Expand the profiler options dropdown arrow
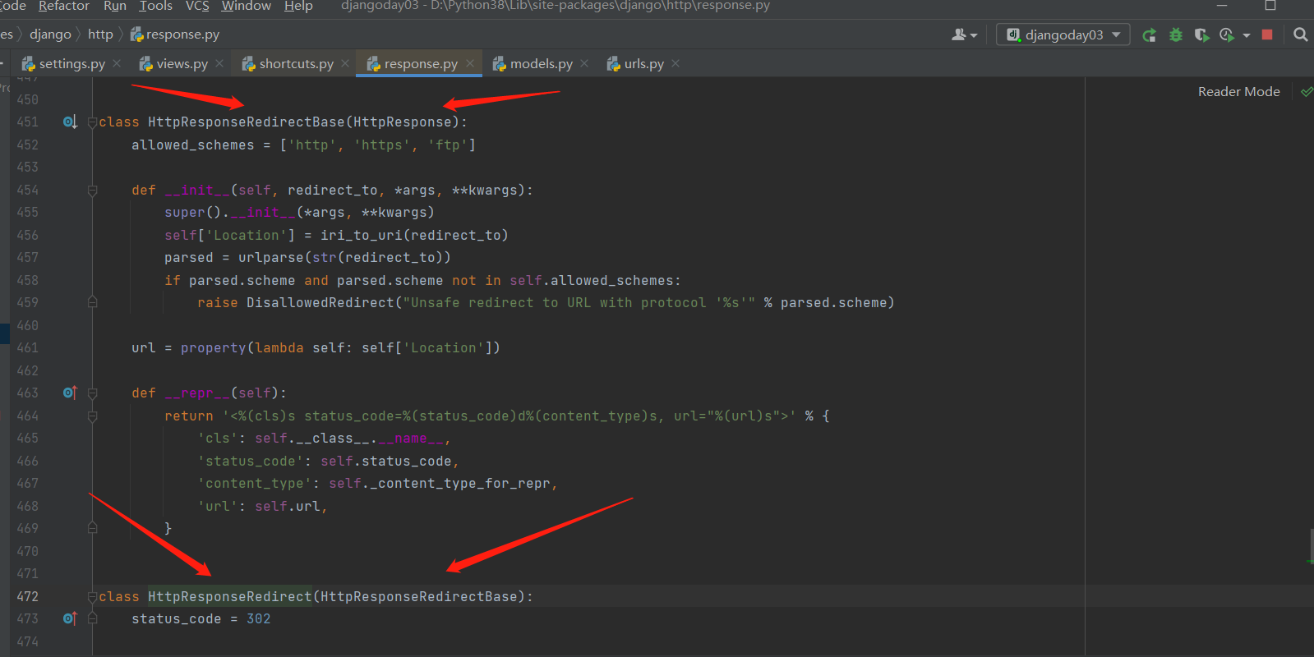Image resolution: width=1314 pixels, height=657 pixels. [x=1247, y=35]
